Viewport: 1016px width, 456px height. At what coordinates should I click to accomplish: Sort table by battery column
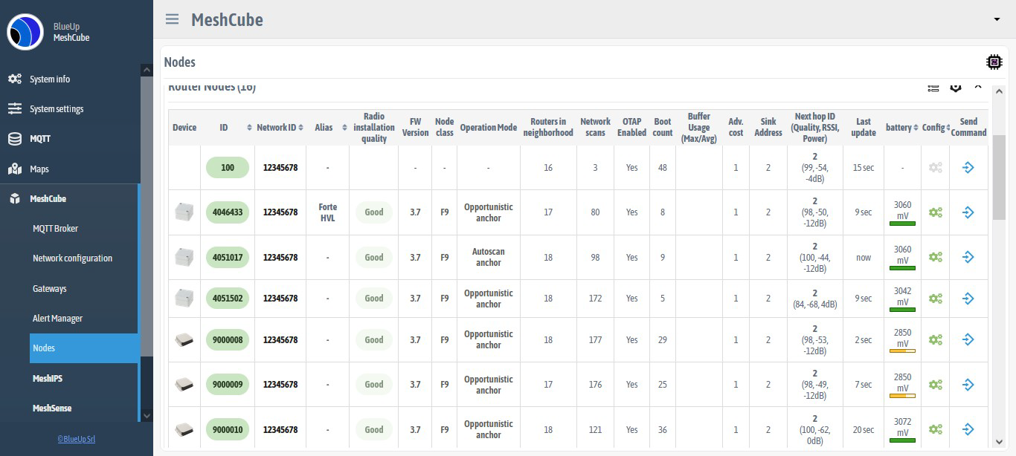[902, 128]
